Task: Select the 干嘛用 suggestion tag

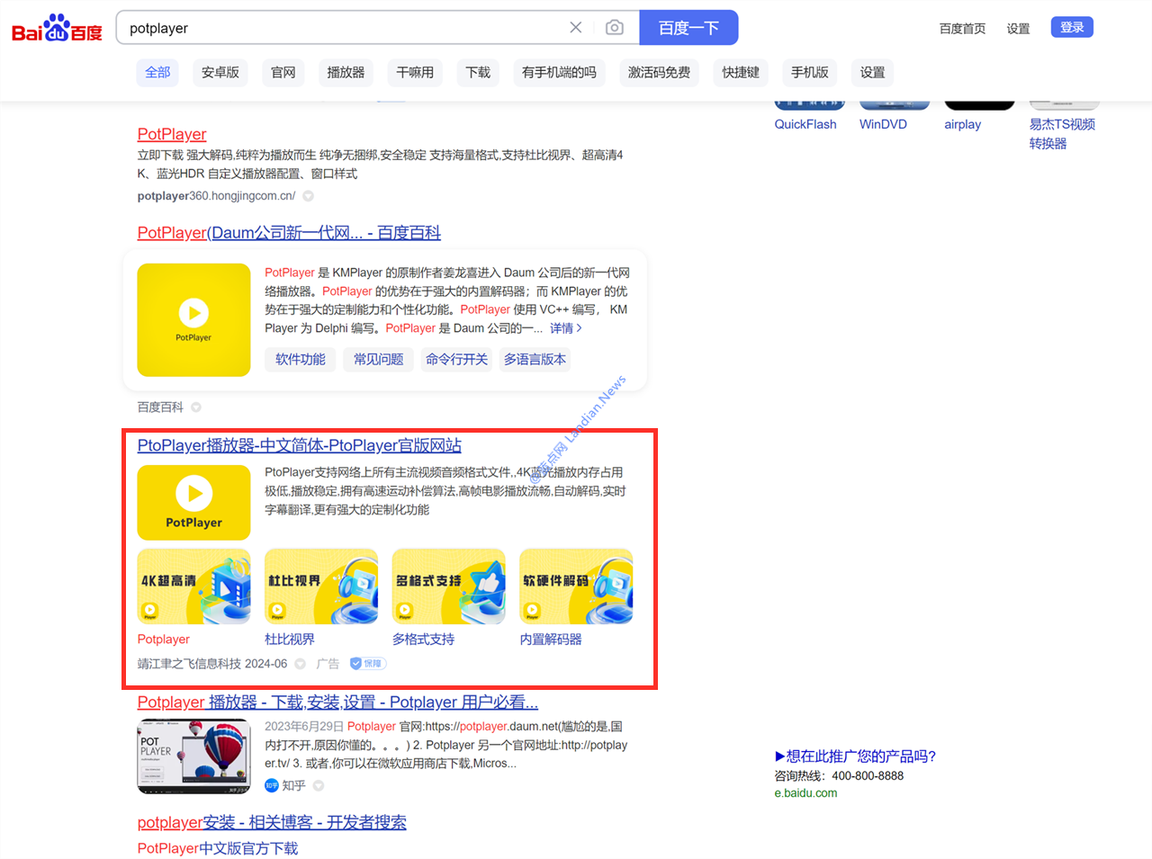Action: (415, 72)
